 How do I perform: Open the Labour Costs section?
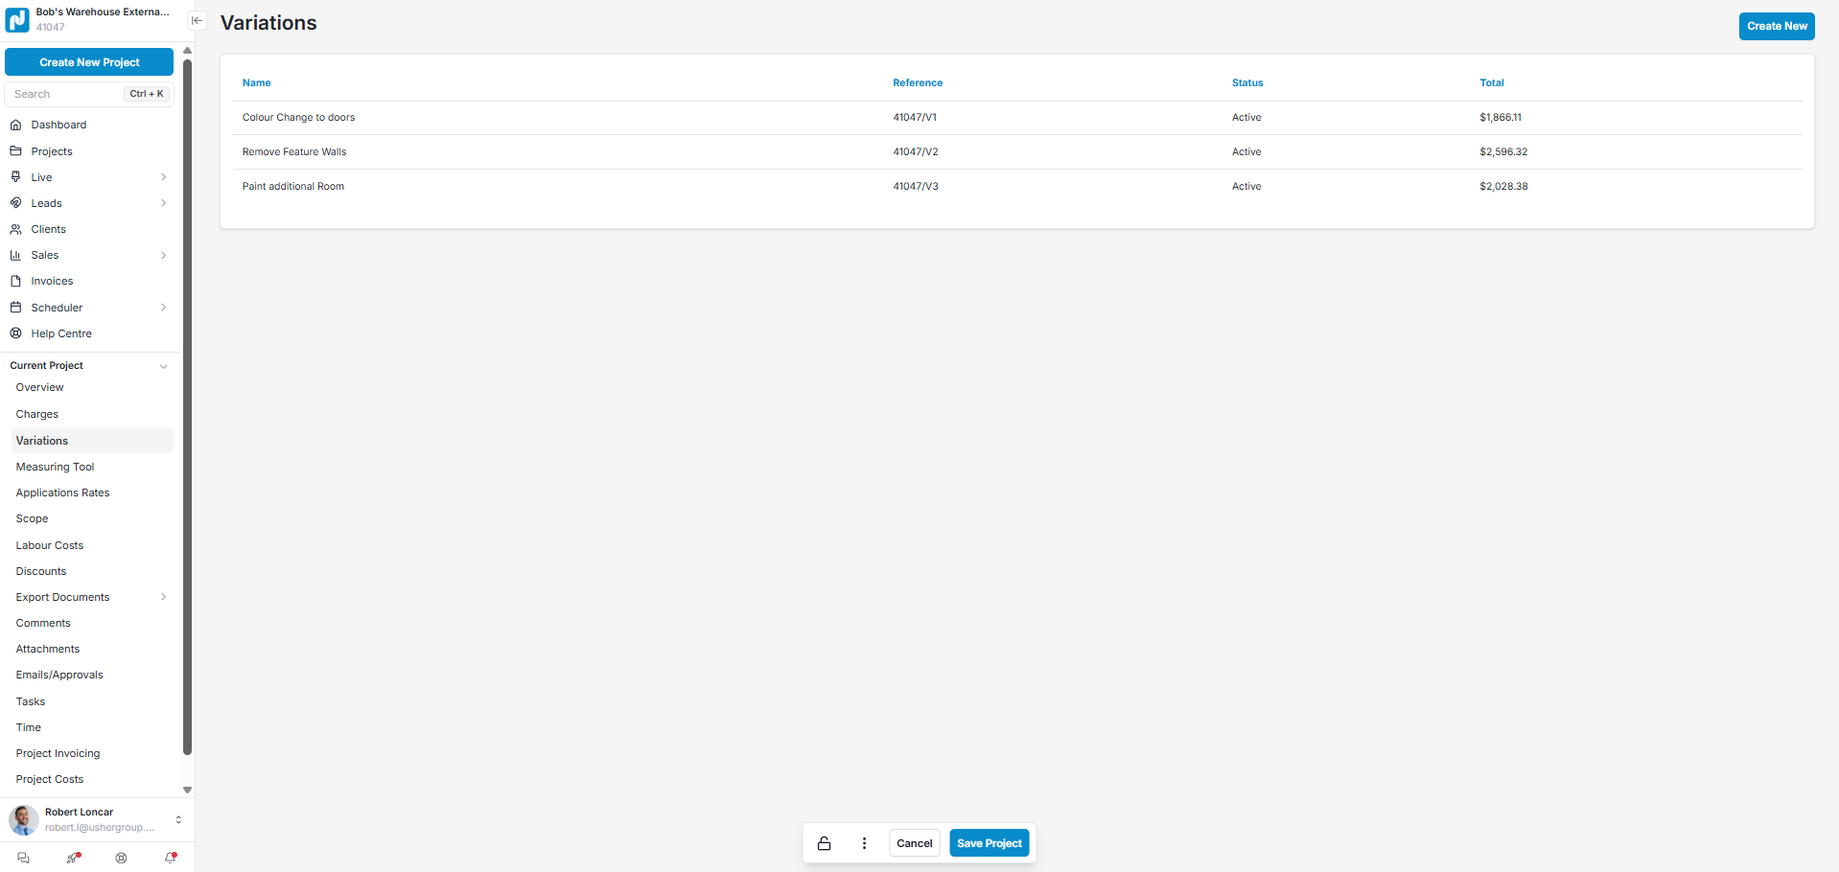tap(50, 545)
